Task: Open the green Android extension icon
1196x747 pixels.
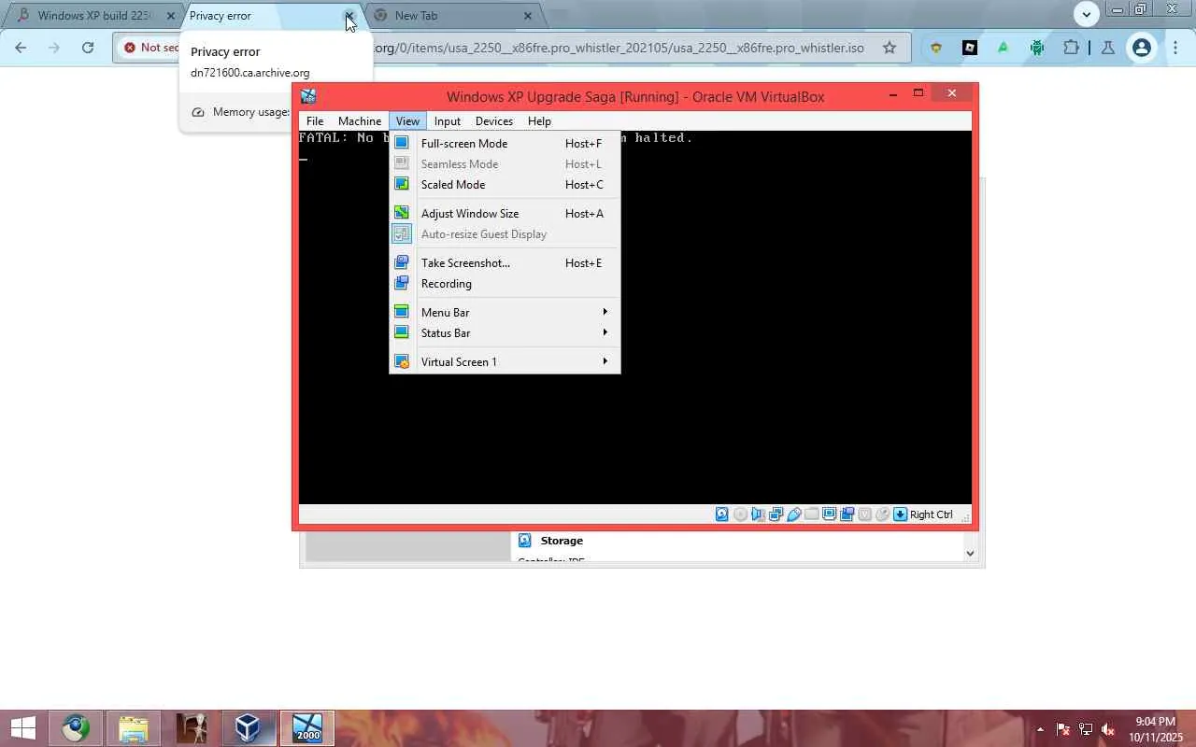Action: 1037,48
